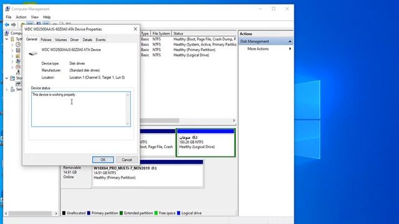
Task: Expand the Services and Applications node
Action: pyautogui.click(x=7, y=90)
